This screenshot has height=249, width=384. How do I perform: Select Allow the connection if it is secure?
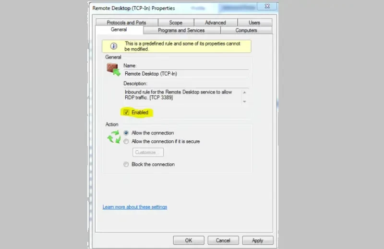tap(126, 141)
